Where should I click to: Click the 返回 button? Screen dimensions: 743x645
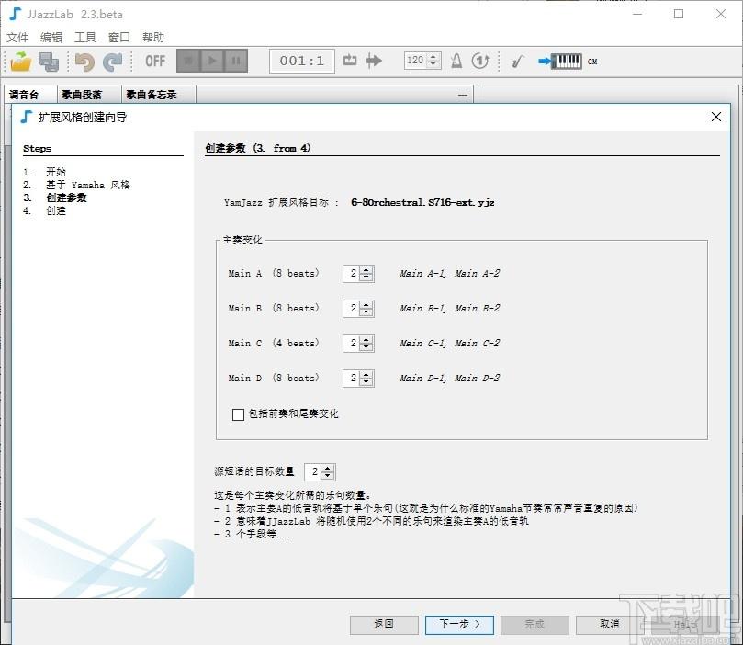(384, 625)
